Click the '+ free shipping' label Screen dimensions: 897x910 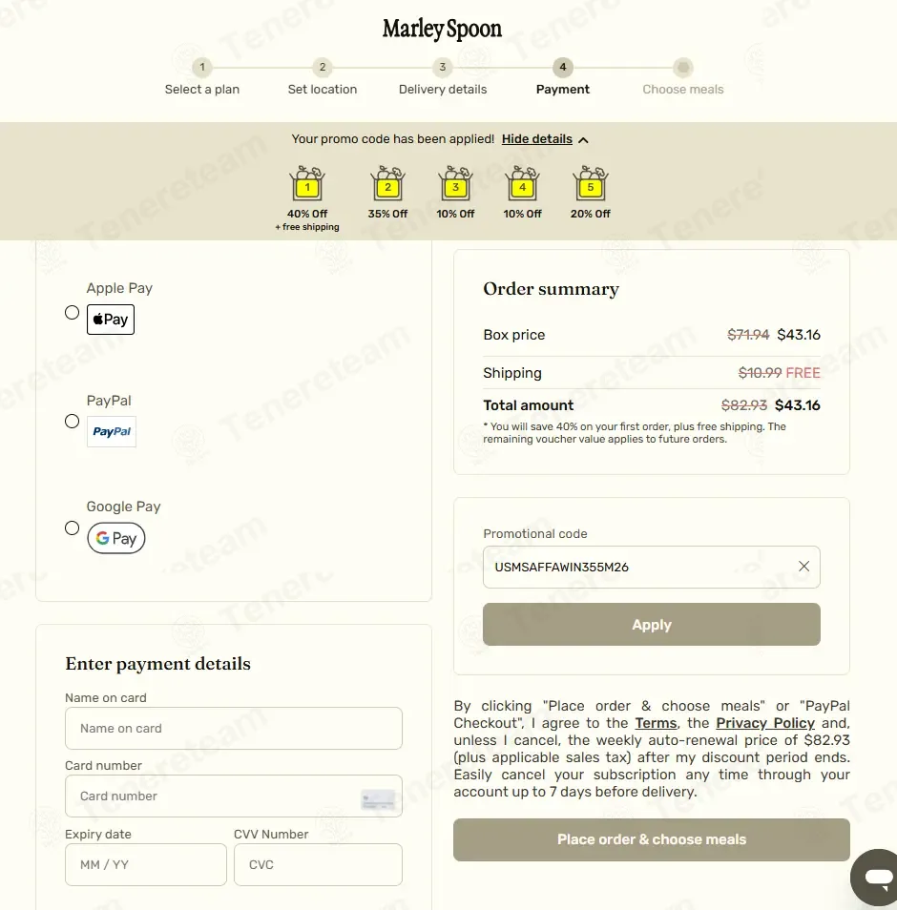[x=307, y=227]
